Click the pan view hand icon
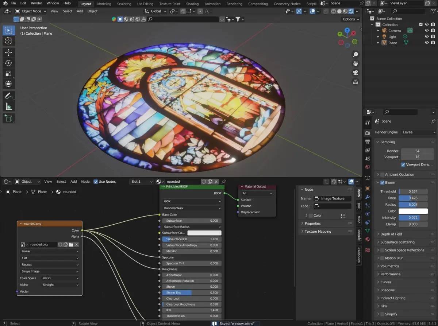Viewport: 438px width, 326px height. coord(356,63)
